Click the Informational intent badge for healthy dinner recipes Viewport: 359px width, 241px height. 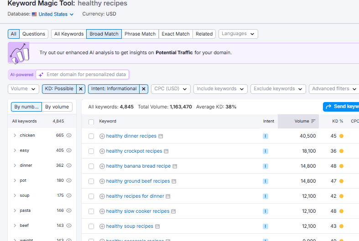click(265, 136)
